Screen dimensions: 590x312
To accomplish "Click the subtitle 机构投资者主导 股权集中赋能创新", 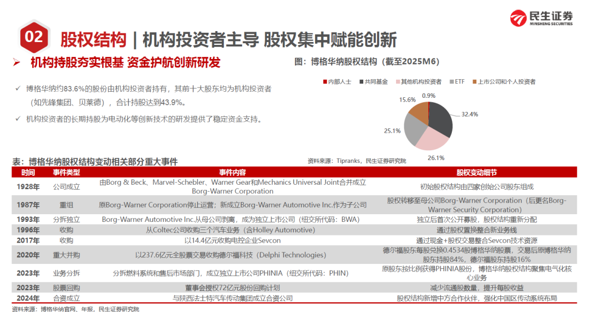I will coord(269,39).
